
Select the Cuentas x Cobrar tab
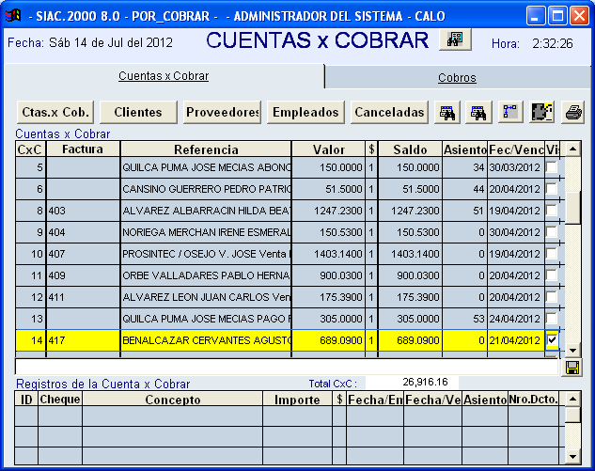click(x=164, y=76)
